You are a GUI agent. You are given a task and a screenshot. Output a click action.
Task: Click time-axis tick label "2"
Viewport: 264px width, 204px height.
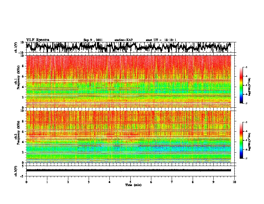coord(68,182)
